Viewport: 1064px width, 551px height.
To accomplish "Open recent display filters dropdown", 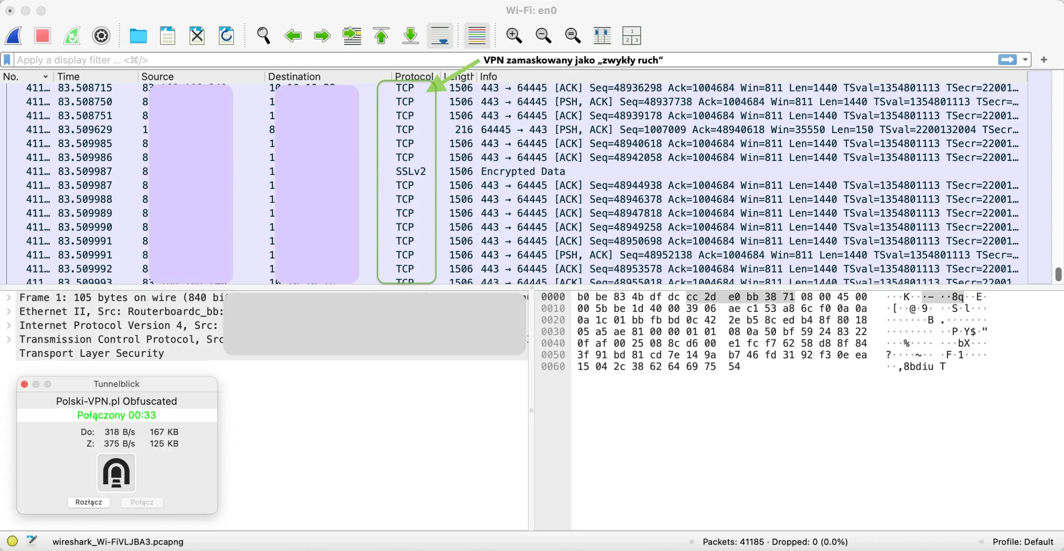I will 1025,60.
